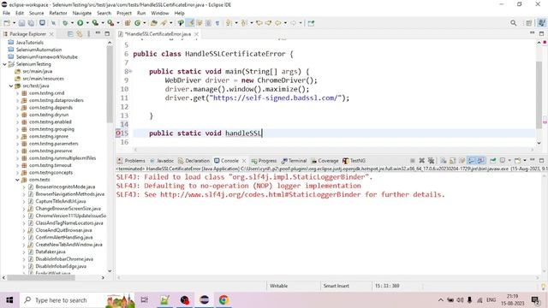This screenshot has height=308, width=548.
Task: Click the External Tools run icon
Action: click(110, 23)
